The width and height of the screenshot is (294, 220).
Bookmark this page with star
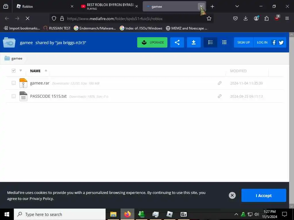[209, 18]
